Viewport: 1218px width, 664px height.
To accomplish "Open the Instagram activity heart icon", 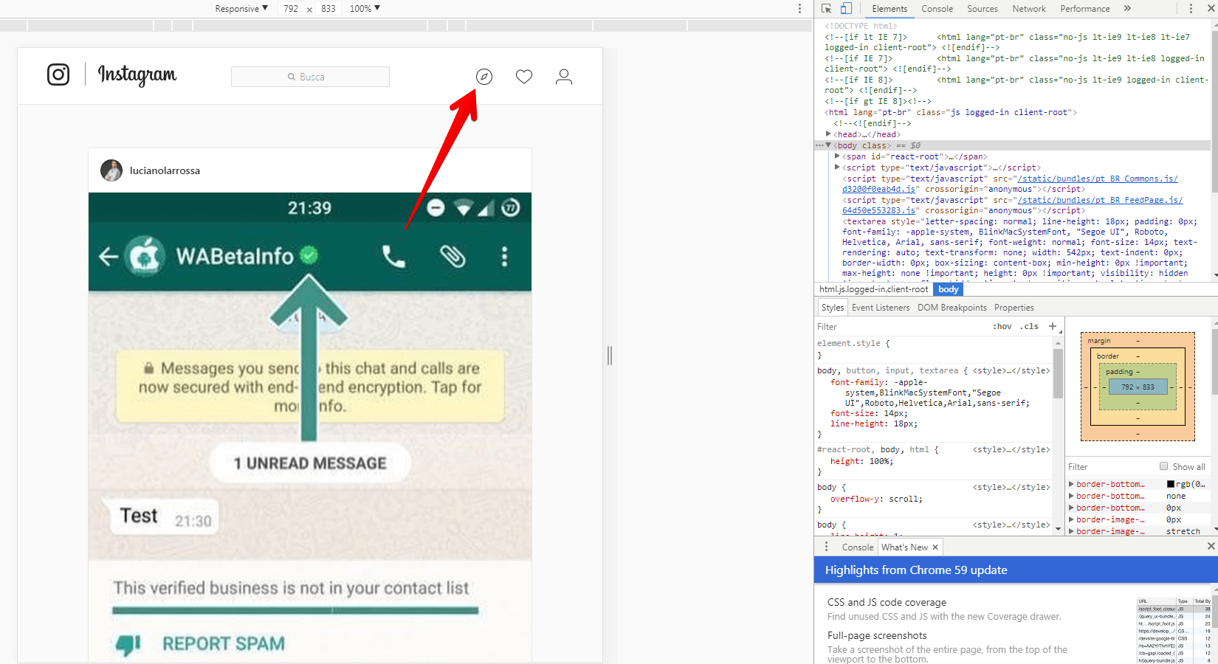I will click(524, 77).
